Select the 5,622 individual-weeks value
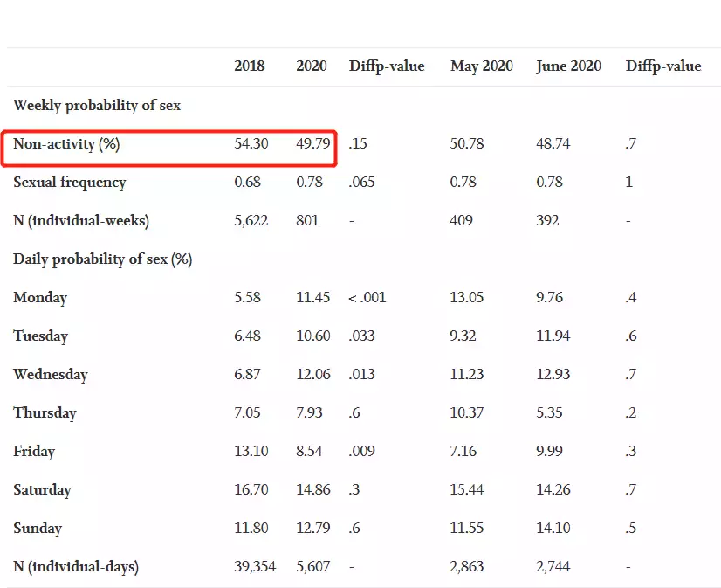Image resolution: width=721 pixels, height=588 pixels. (x=251, y=221)
